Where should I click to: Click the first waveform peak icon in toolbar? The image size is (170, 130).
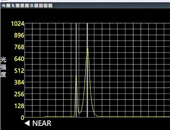click(x=22, y=6)
